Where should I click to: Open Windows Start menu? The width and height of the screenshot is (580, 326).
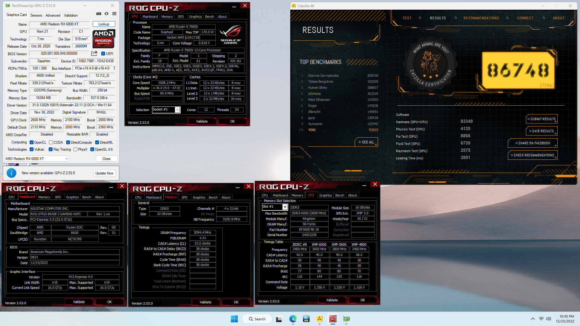click(x=234, y=319)
